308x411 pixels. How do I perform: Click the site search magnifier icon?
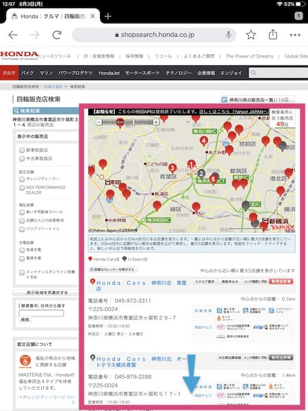[x=253, y=73]
